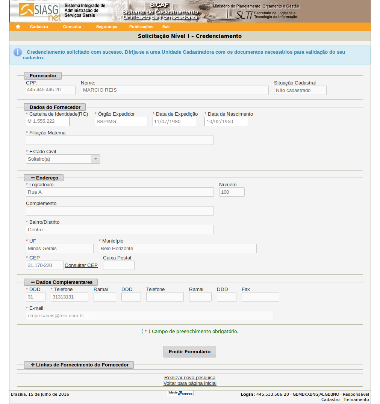This screenshot has height=404, width=380.
Task: Click the Emitir Formulário button
Action: [x=189, y=352]
